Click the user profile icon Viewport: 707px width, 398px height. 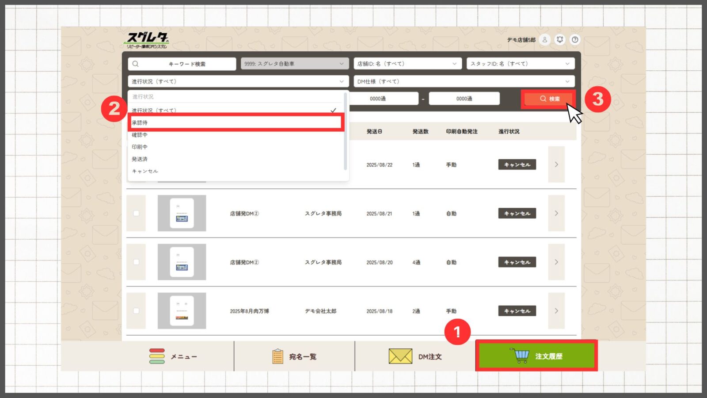pos(545,40)
